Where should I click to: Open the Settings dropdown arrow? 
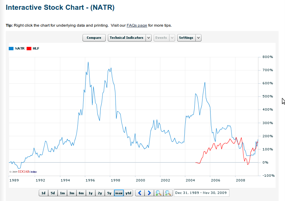point(198,38)
